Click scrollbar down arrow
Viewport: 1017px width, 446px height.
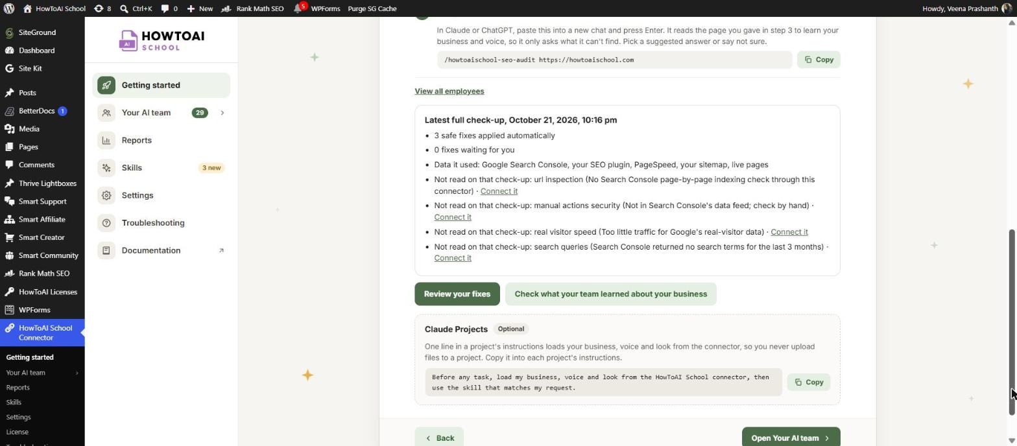click(1011, 441)
